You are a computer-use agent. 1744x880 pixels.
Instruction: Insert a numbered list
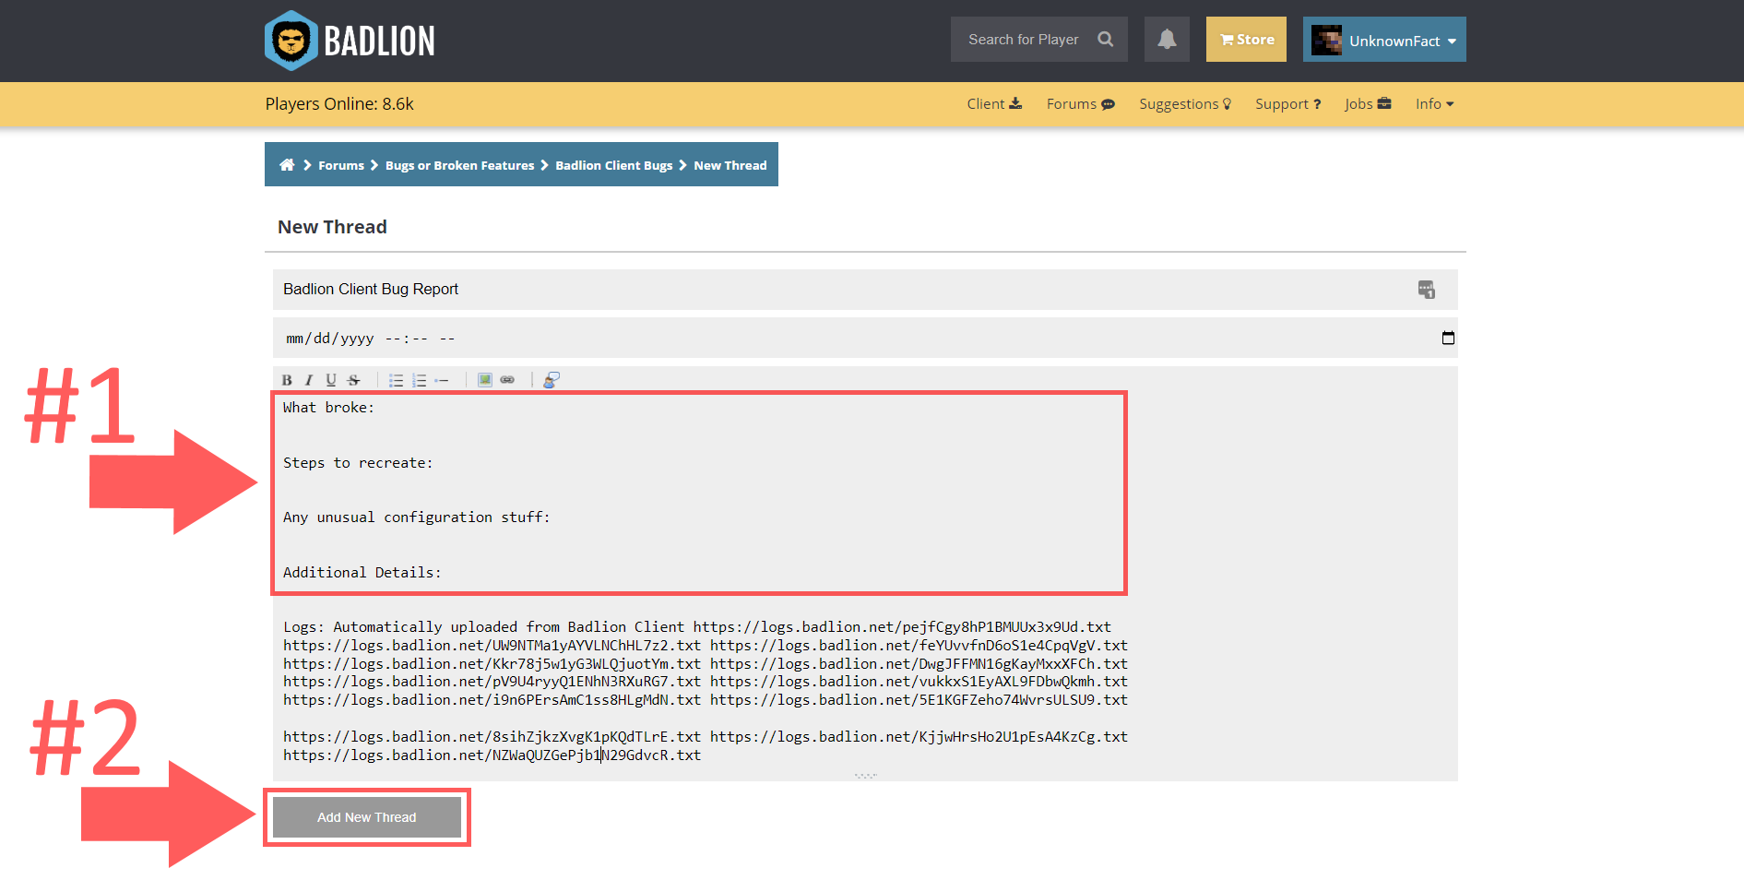419,380
